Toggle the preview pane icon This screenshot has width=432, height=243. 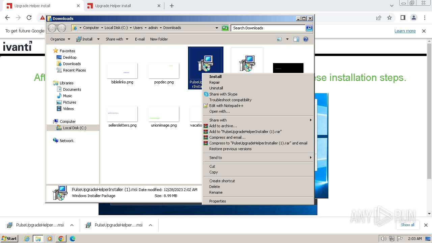[x=296, y=39]
